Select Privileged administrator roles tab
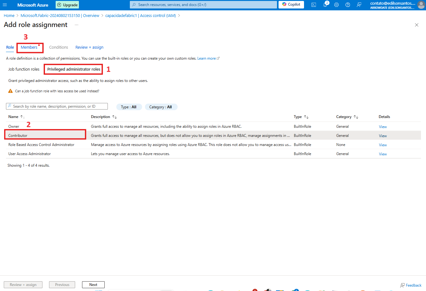 pos(74,69)
